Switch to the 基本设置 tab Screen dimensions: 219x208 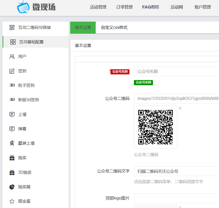point(83,28)
